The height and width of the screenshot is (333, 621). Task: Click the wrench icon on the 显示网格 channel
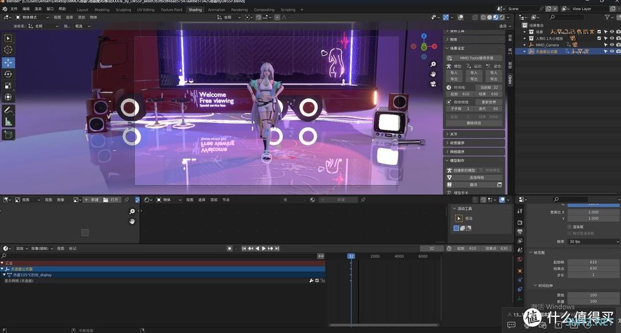click(311, 281)
